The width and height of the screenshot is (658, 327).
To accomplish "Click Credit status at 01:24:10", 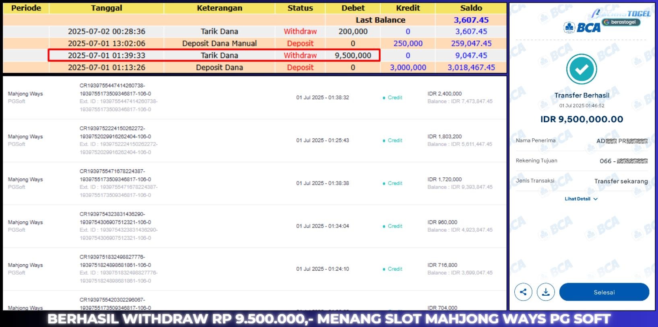I will [x=392, y=269].
